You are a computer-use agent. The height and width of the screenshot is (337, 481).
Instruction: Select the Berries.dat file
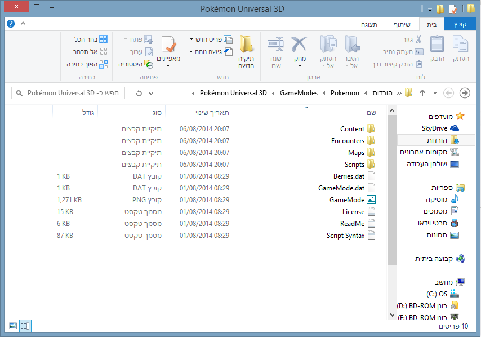click(354, 176)
